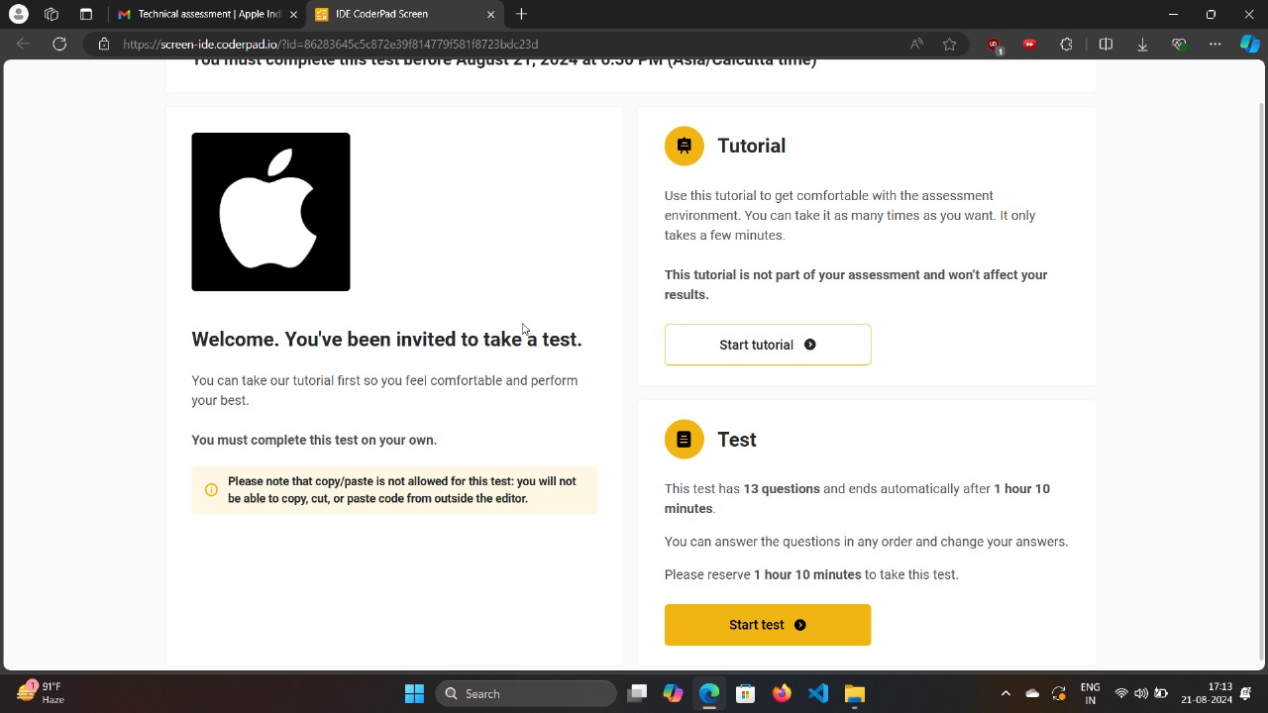Add this page to favorites
Image resolution: width=1268 pixels, height=713 pixels.
[950, 44]
